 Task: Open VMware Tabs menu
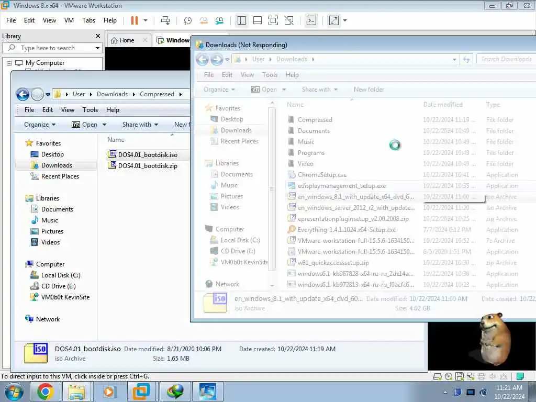click(x=88, y=20)
